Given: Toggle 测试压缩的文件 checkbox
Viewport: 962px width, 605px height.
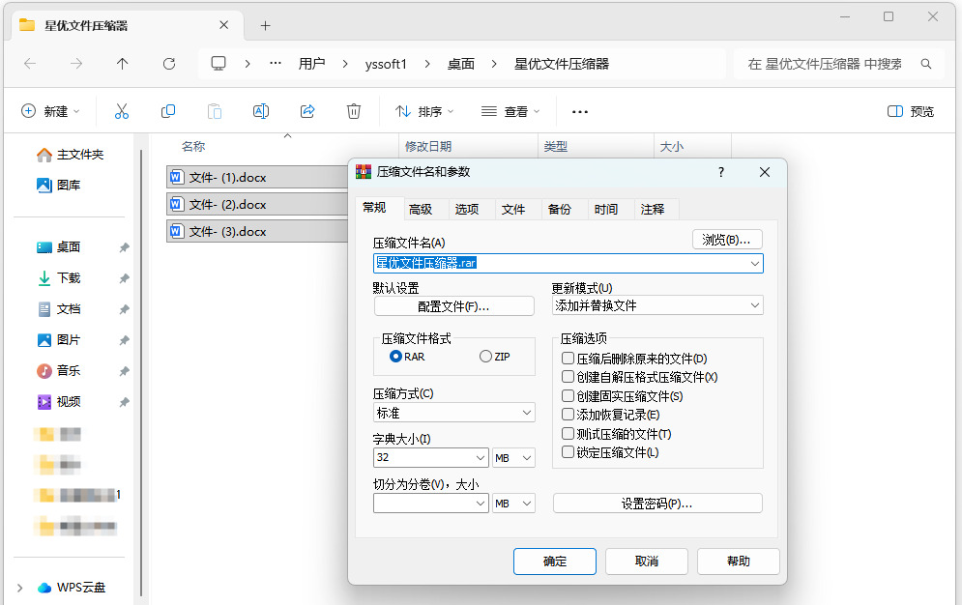Looking at the screenshot, I should click(x=568, y=433).
